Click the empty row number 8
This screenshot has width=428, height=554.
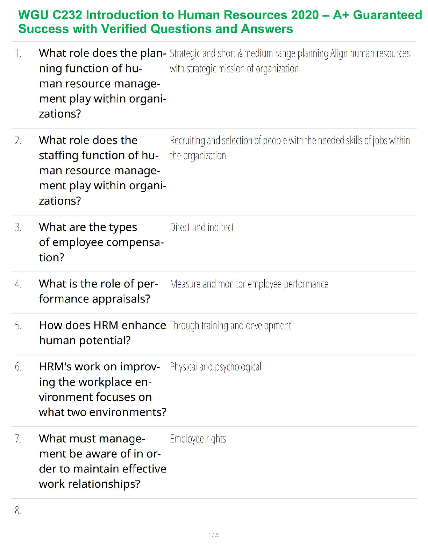[18, 511]
